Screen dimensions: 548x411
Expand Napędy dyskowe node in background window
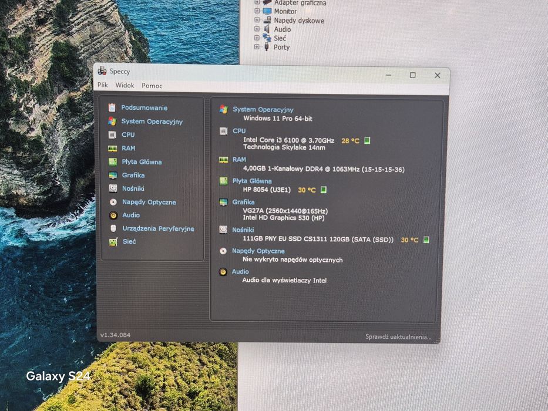(257, 20)
